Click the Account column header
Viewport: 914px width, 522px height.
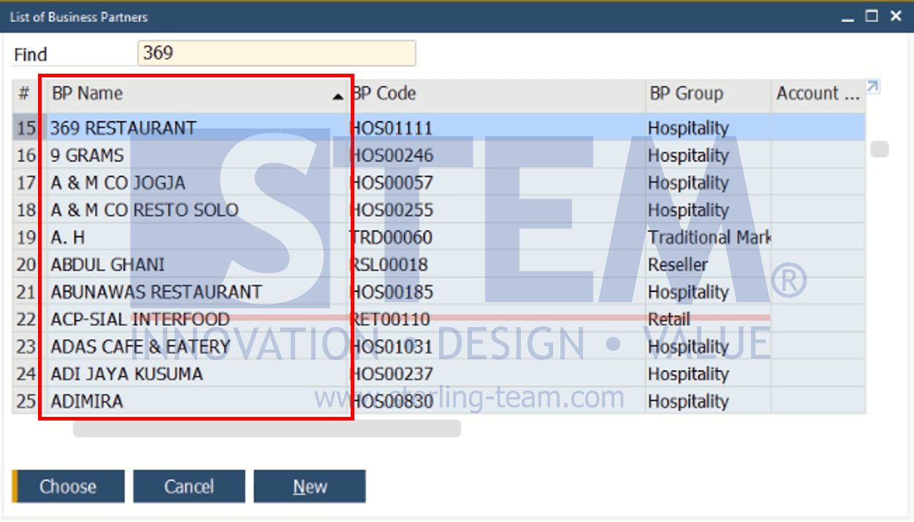(x=818, y=94)
